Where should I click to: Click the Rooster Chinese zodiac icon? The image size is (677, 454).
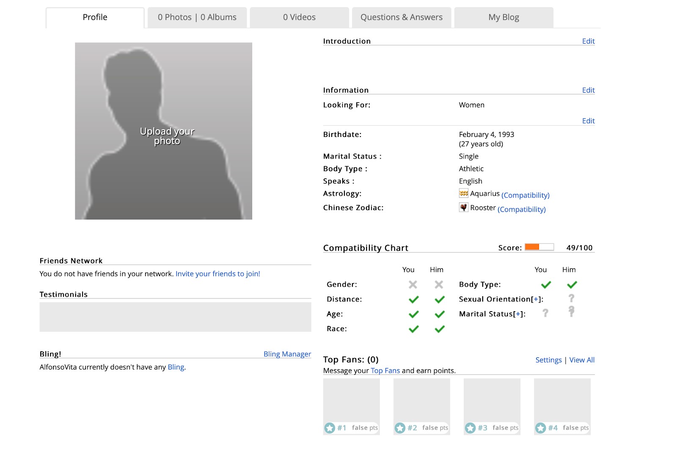point(464,208)
